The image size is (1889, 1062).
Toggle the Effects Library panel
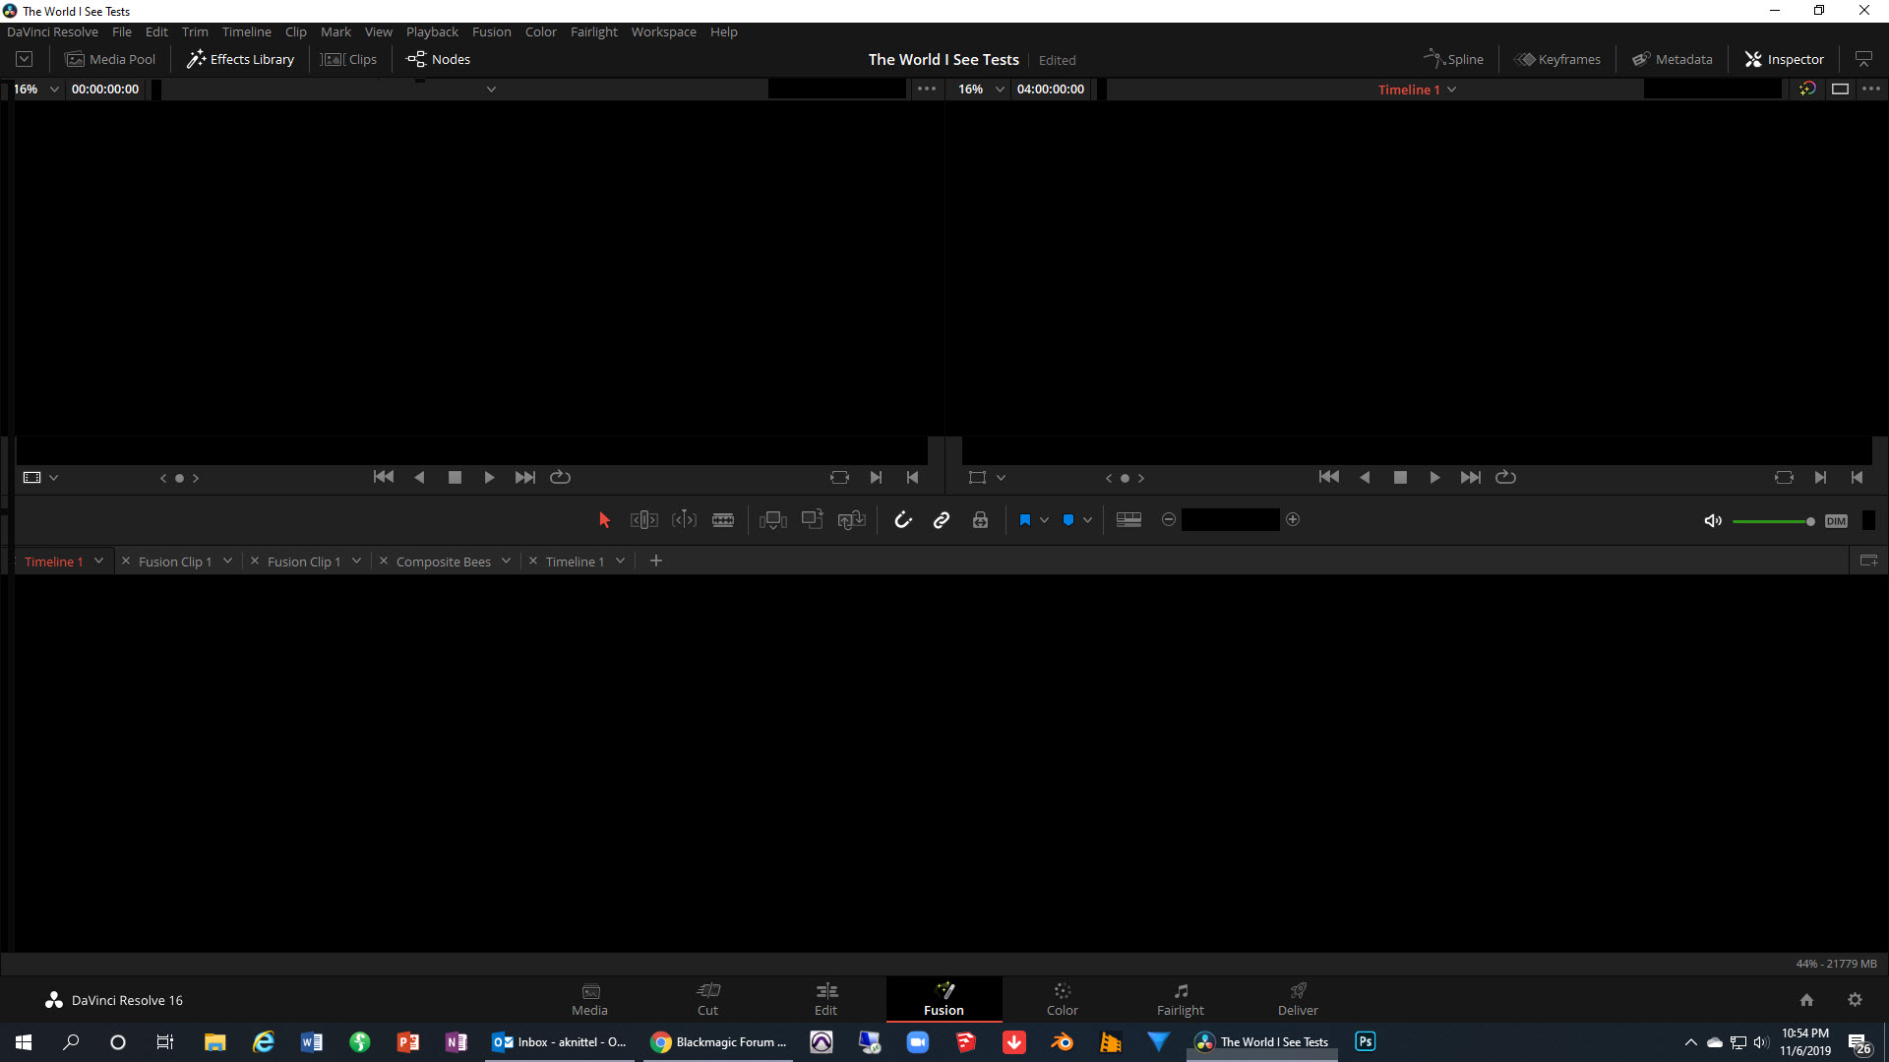coord(241,59)
